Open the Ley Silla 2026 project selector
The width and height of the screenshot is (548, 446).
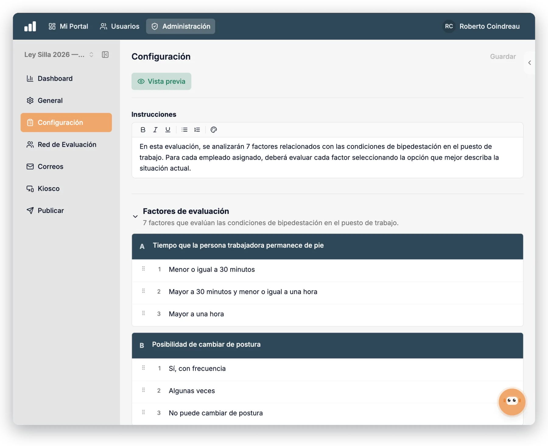pyautogui.click(x=59, y=55)
